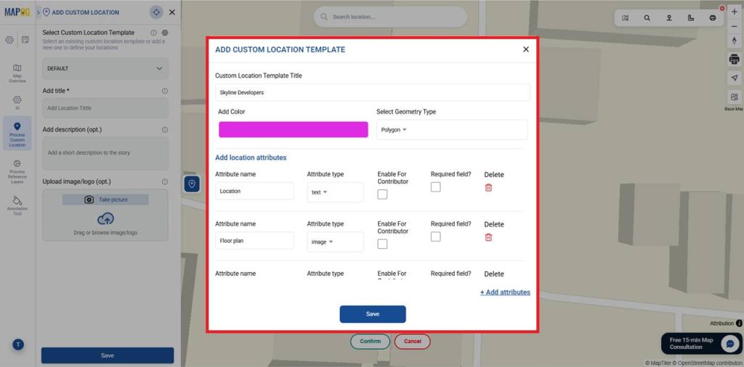
Task: Mark Location attribute as required field
Action: tap(436, 187)
